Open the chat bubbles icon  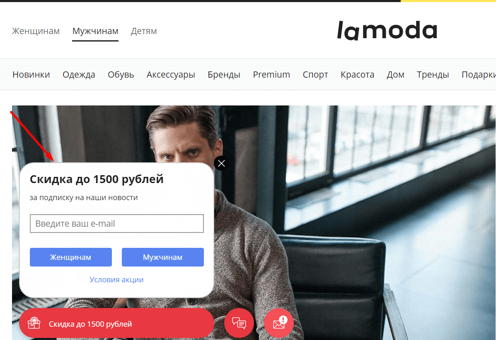coord(239,323)
